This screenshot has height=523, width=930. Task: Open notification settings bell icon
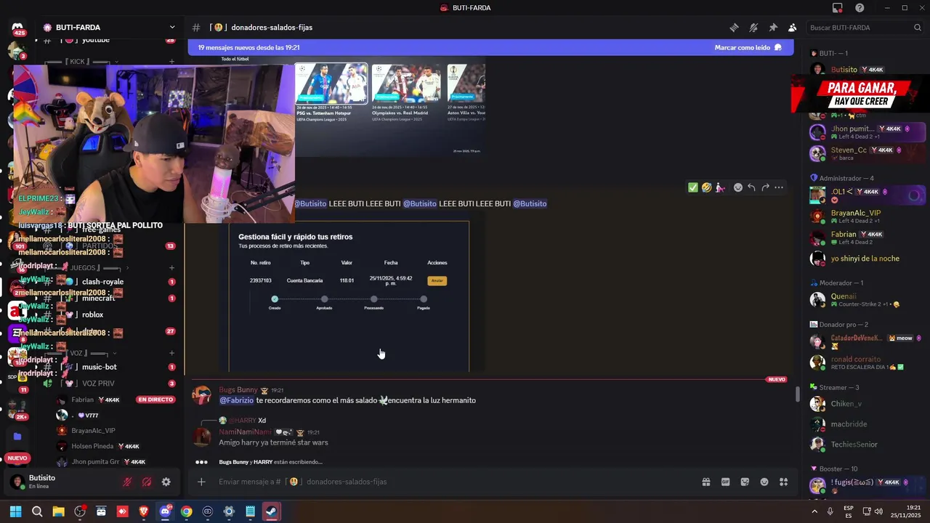click(753, 28)
